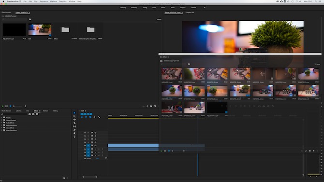Open the Window menu
Viewport: 324px width, 182px height.
tap(72, 1)
